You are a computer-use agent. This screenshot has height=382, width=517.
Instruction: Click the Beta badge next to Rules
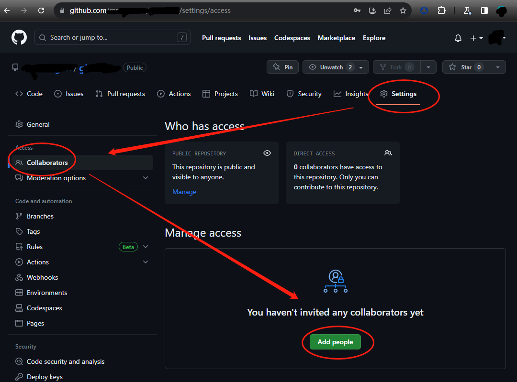click(x=128, y=247)
